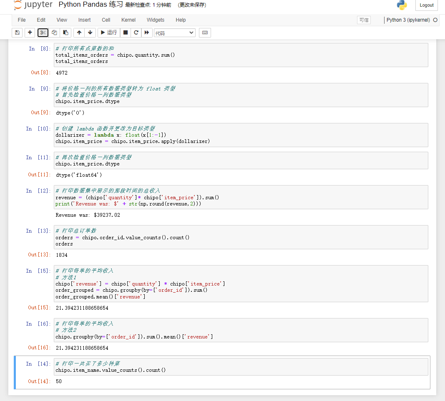The image size is (445, 401).
Task: Save notebook with the floppy disk icon
Action: point(18,33)
